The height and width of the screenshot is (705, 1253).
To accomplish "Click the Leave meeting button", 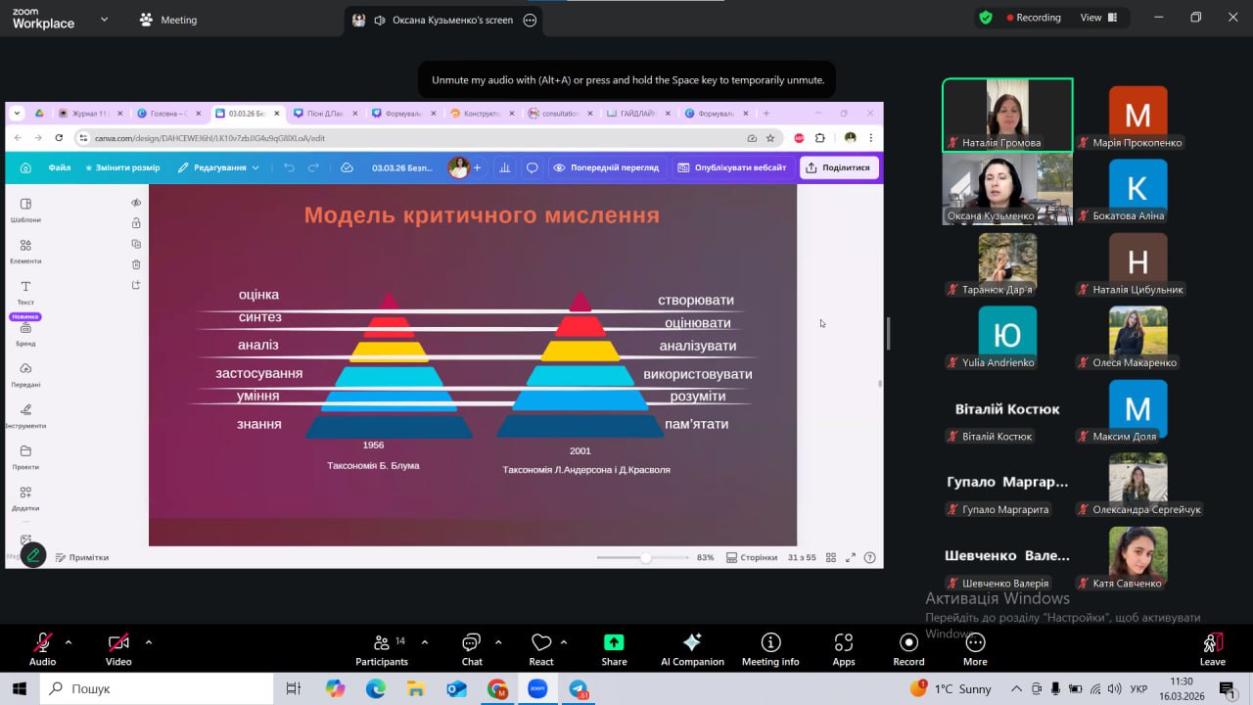I will [x=1212, y=649].
